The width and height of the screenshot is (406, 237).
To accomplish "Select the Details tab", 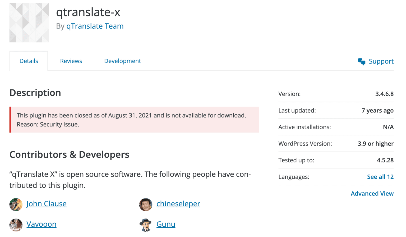I will [x=29, y=61].
